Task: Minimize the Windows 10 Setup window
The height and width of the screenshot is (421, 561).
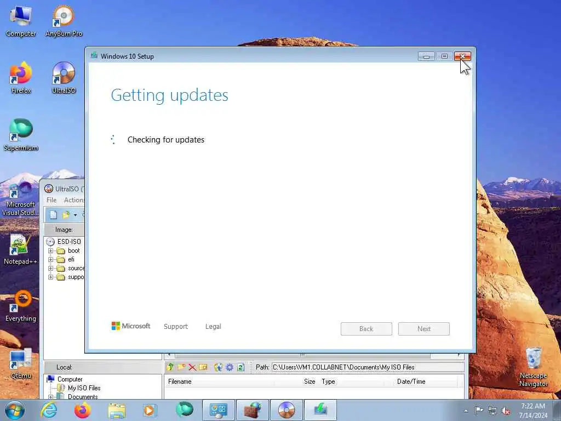Action: pos(426,56)
